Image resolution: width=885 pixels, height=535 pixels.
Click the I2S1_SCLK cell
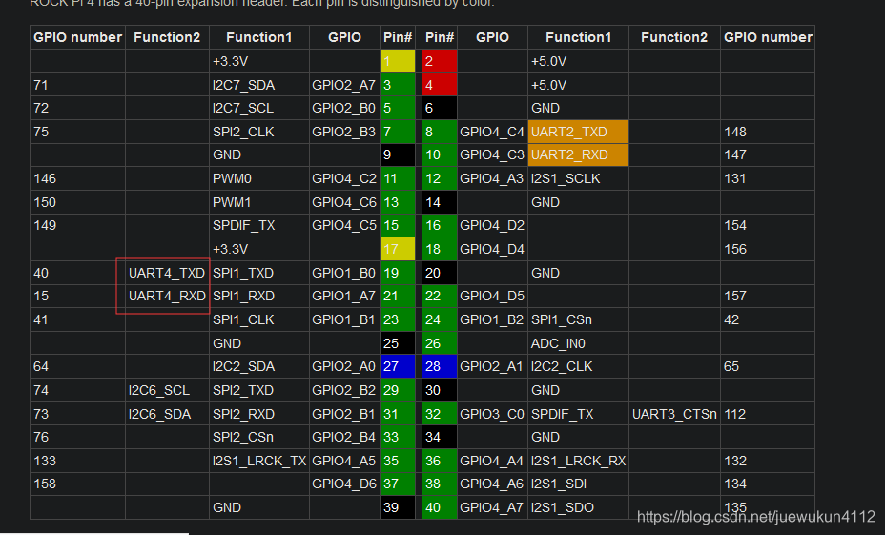pyautogui.click(x=578, y=178)
